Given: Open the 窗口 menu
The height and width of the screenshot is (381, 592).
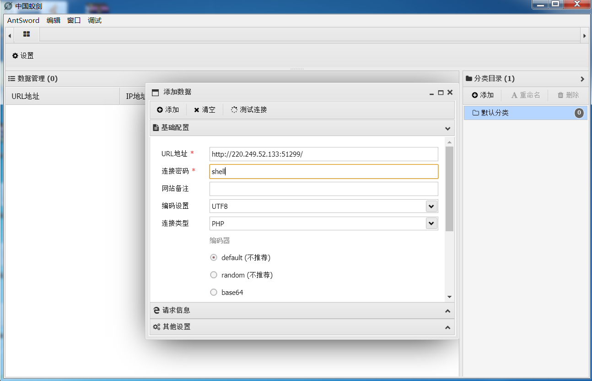Looking at the screenshot, I should click(x=74, y=20).
